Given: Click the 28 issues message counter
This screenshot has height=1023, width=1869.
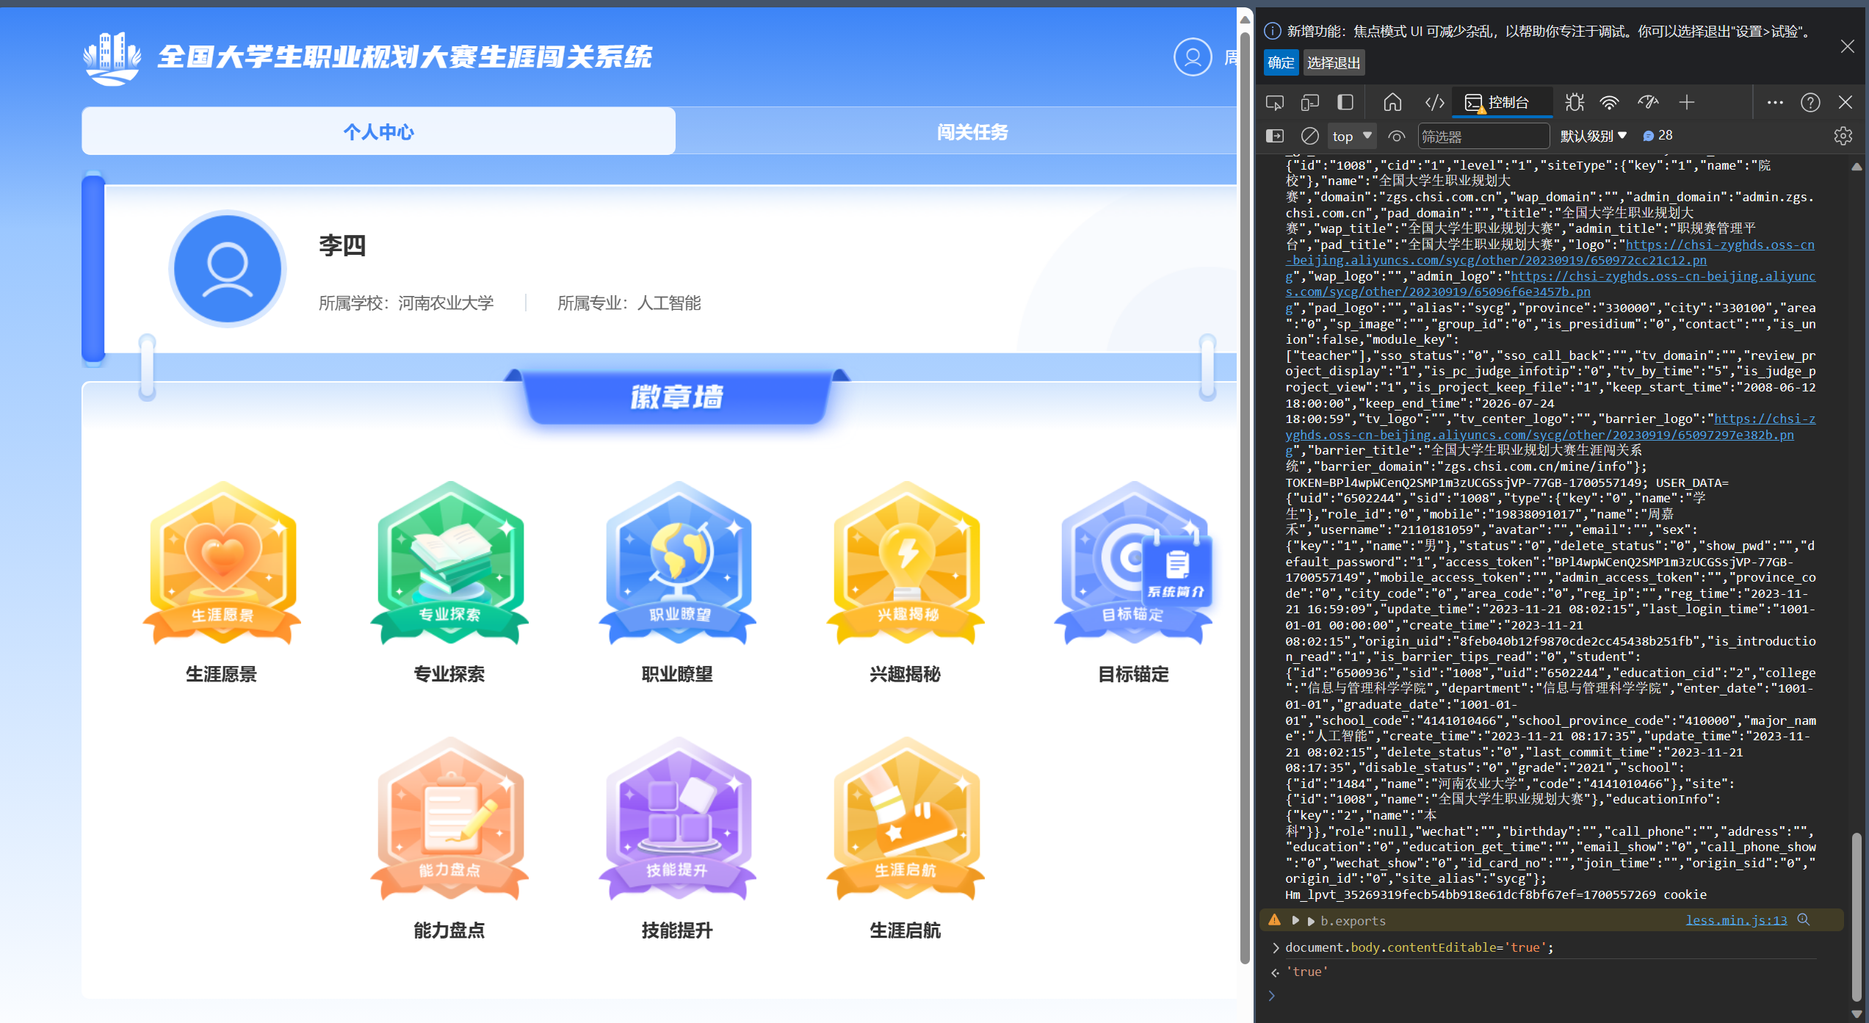Looking at the screenshot, I should pyautogui.click(x=1657, y=136).
